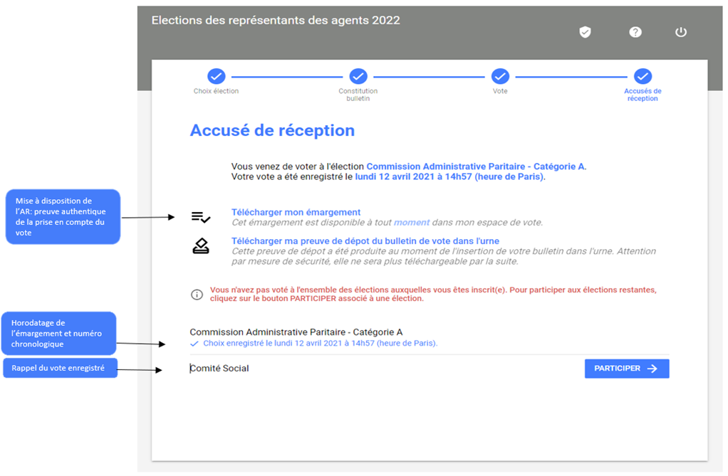The image size is (728, 476).
Task: Click 'Accusés de réception' step label
Action: tap(643, 95)
